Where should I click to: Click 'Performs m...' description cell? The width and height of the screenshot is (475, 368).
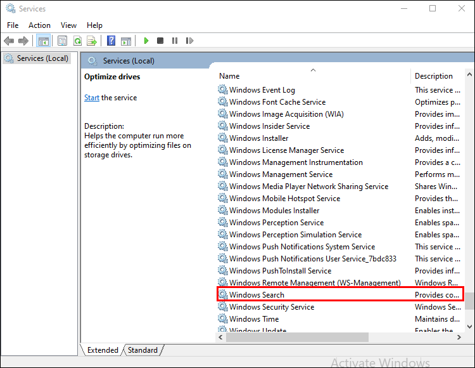coord(437,174)
